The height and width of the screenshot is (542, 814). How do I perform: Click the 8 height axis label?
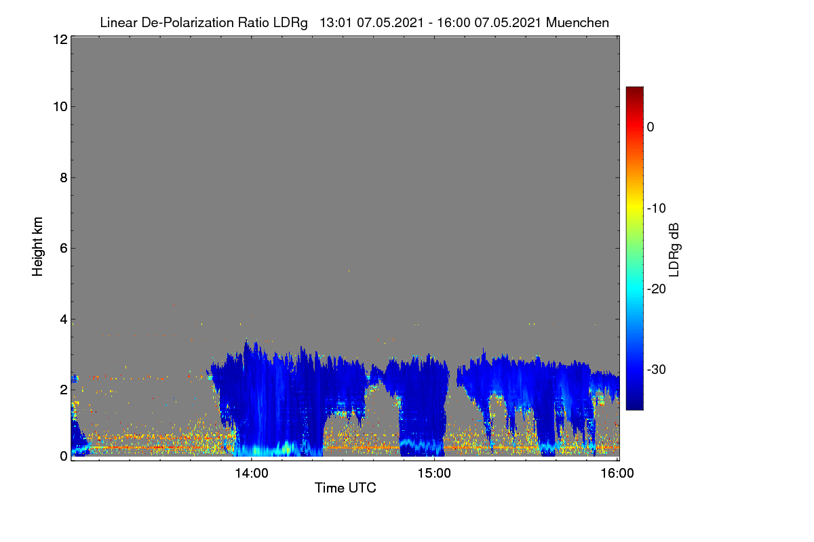pyautogui.click(x=63, y=178)
